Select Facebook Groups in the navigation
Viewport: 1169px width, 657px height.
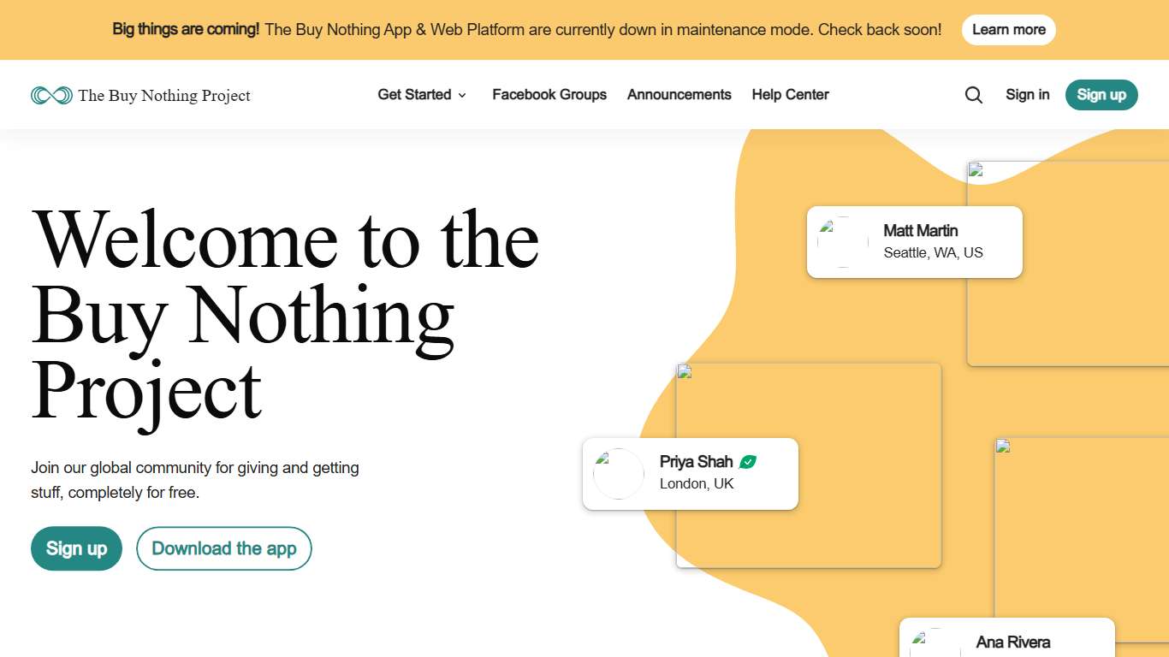coord(549,95)
